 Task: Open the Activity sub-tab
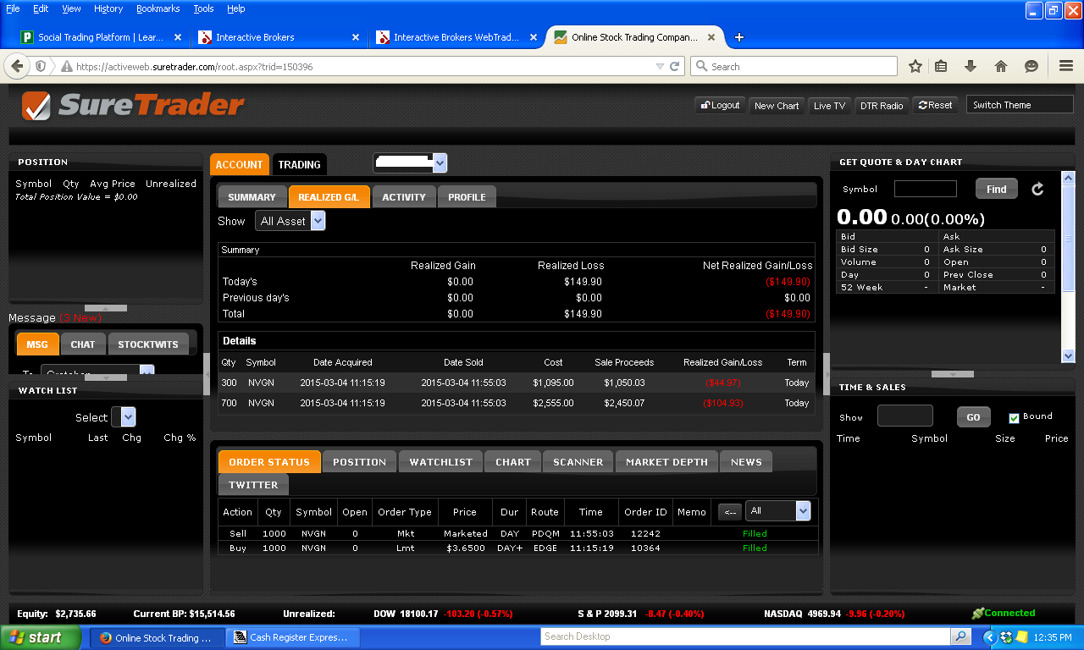(404, 197)
